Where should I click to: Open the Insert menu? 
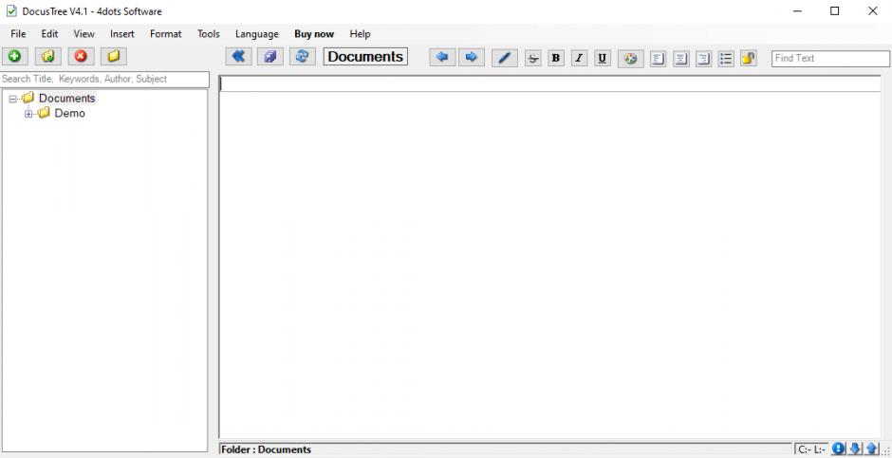click(122, 34)
